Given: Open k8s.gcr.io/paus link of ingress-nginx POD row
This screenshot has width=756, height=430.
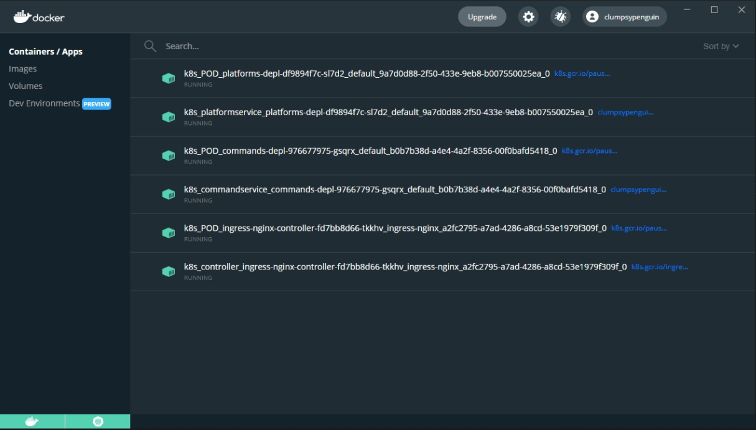Looking at the screenshot, I should [x=639, y=228].
